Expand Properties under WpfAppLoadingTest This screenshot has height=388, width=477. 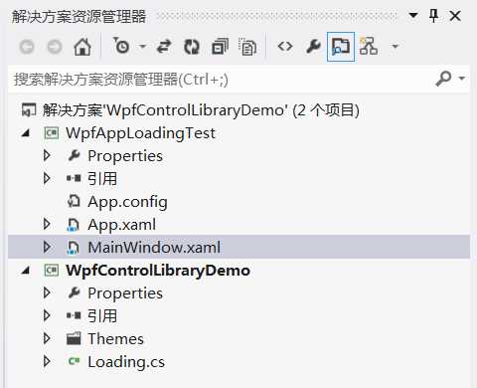47,155
